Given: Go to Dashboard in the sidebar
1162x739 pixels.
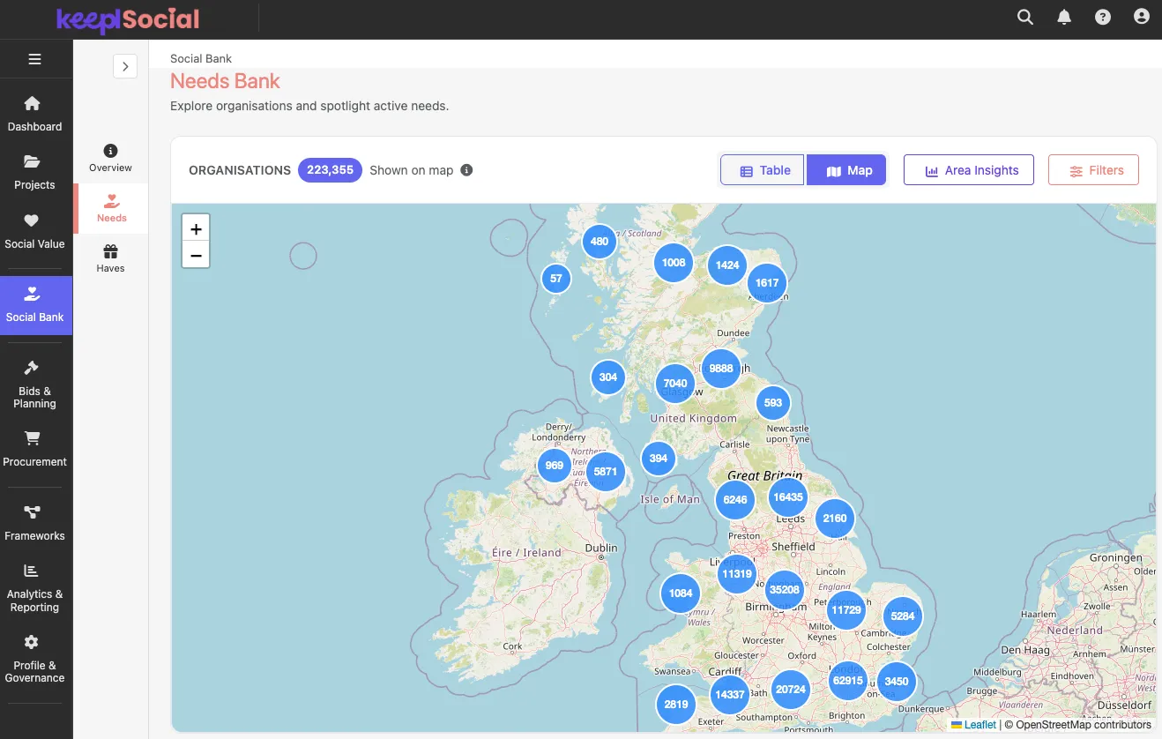Looking at the screenshot, I should [x=35, y=114].
